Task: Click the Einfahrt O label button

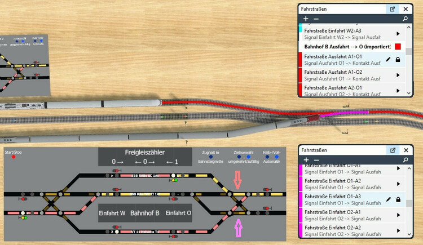Action: point(179,213)
